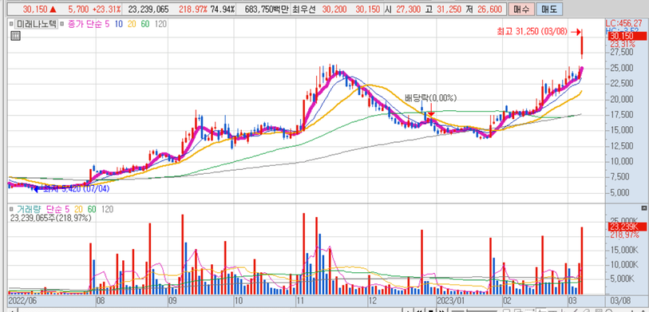Screen dimensions: 649x312
Task: Click the 최우선 best quote label
Action: click(x=304, y=9)
